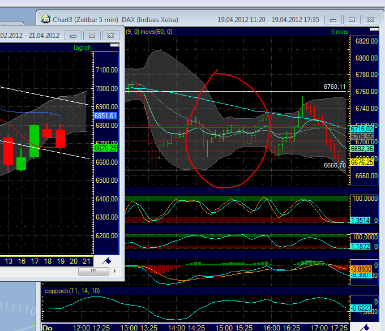
Task: Click the Do day label on time axis
Action: pos(48,328)
